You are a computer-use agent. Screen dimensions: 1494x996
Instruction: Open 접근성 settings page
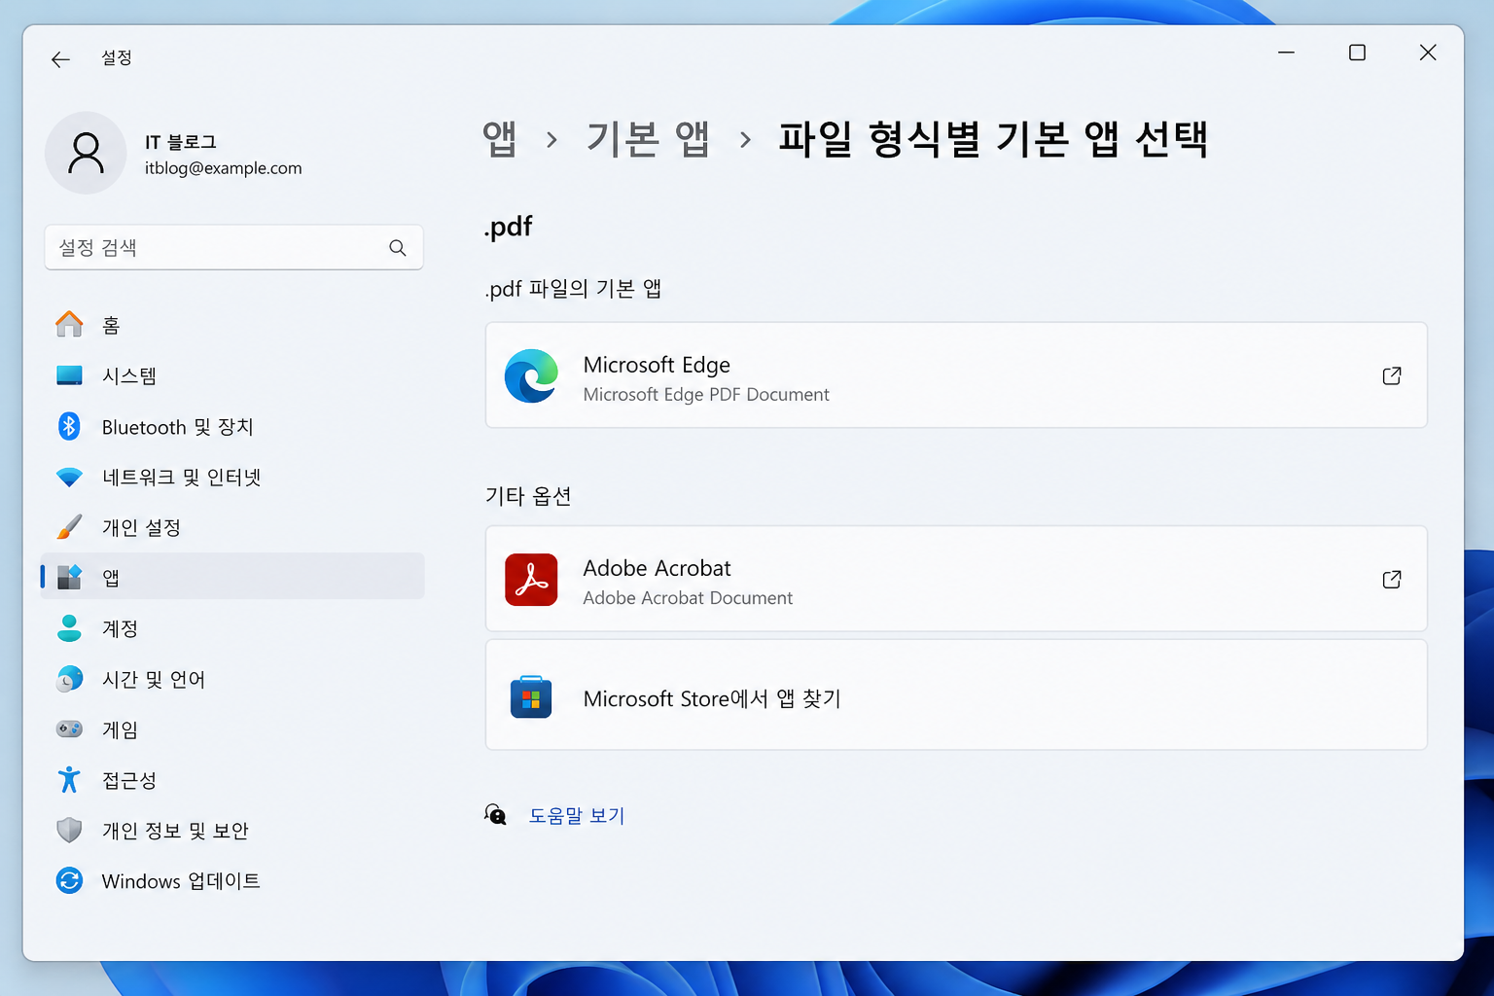pos(232,780)
